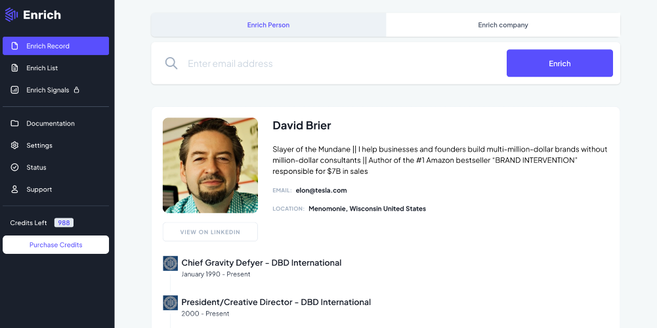
Task: Go to Documentation page
Action: pos(56,123)
